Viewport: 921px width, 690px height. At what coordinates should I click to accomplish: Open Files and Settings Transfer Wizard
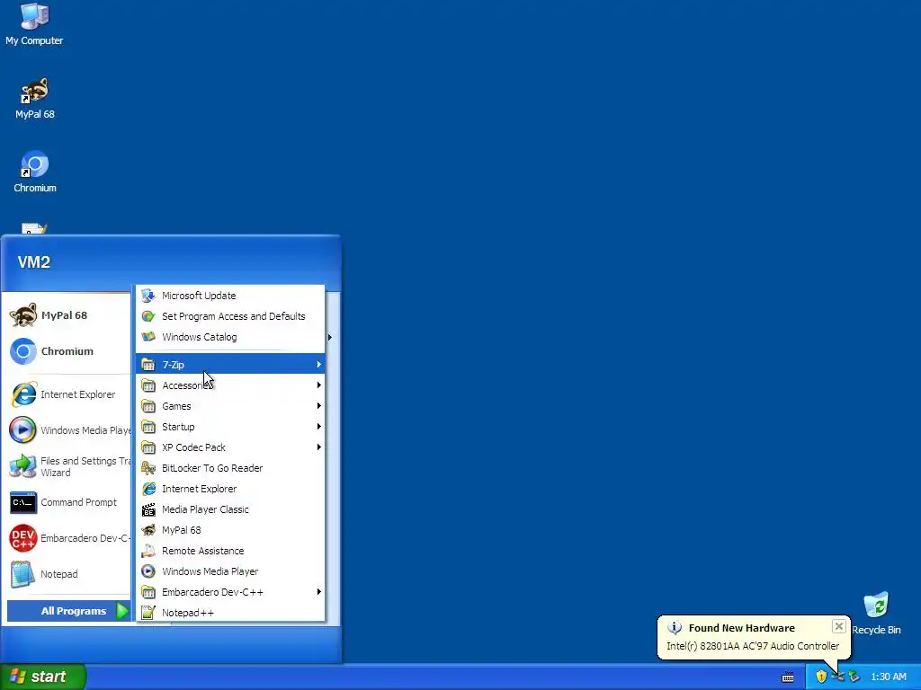click(x=68, y=466)
